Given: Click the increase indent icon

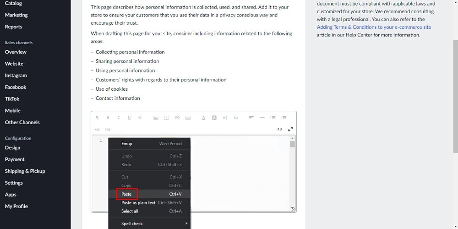Looking at the screenshot, I should pyautogui.click(x=108, y=129).
